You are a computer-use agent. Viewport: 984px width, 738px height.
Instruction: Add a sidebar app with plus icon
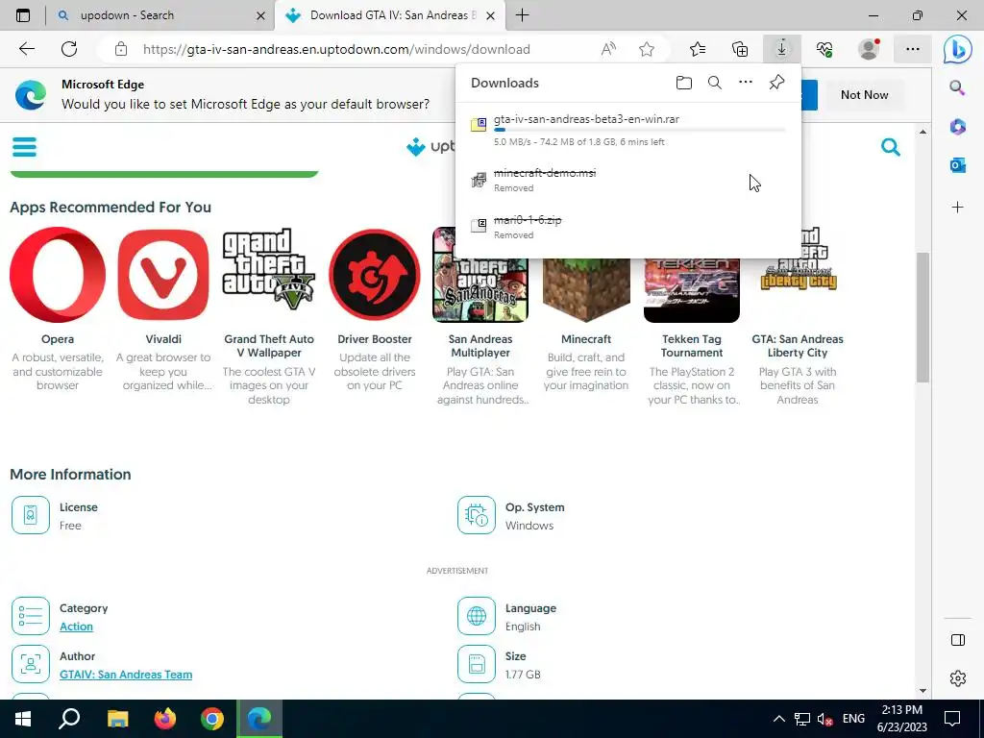coord(957,208)
